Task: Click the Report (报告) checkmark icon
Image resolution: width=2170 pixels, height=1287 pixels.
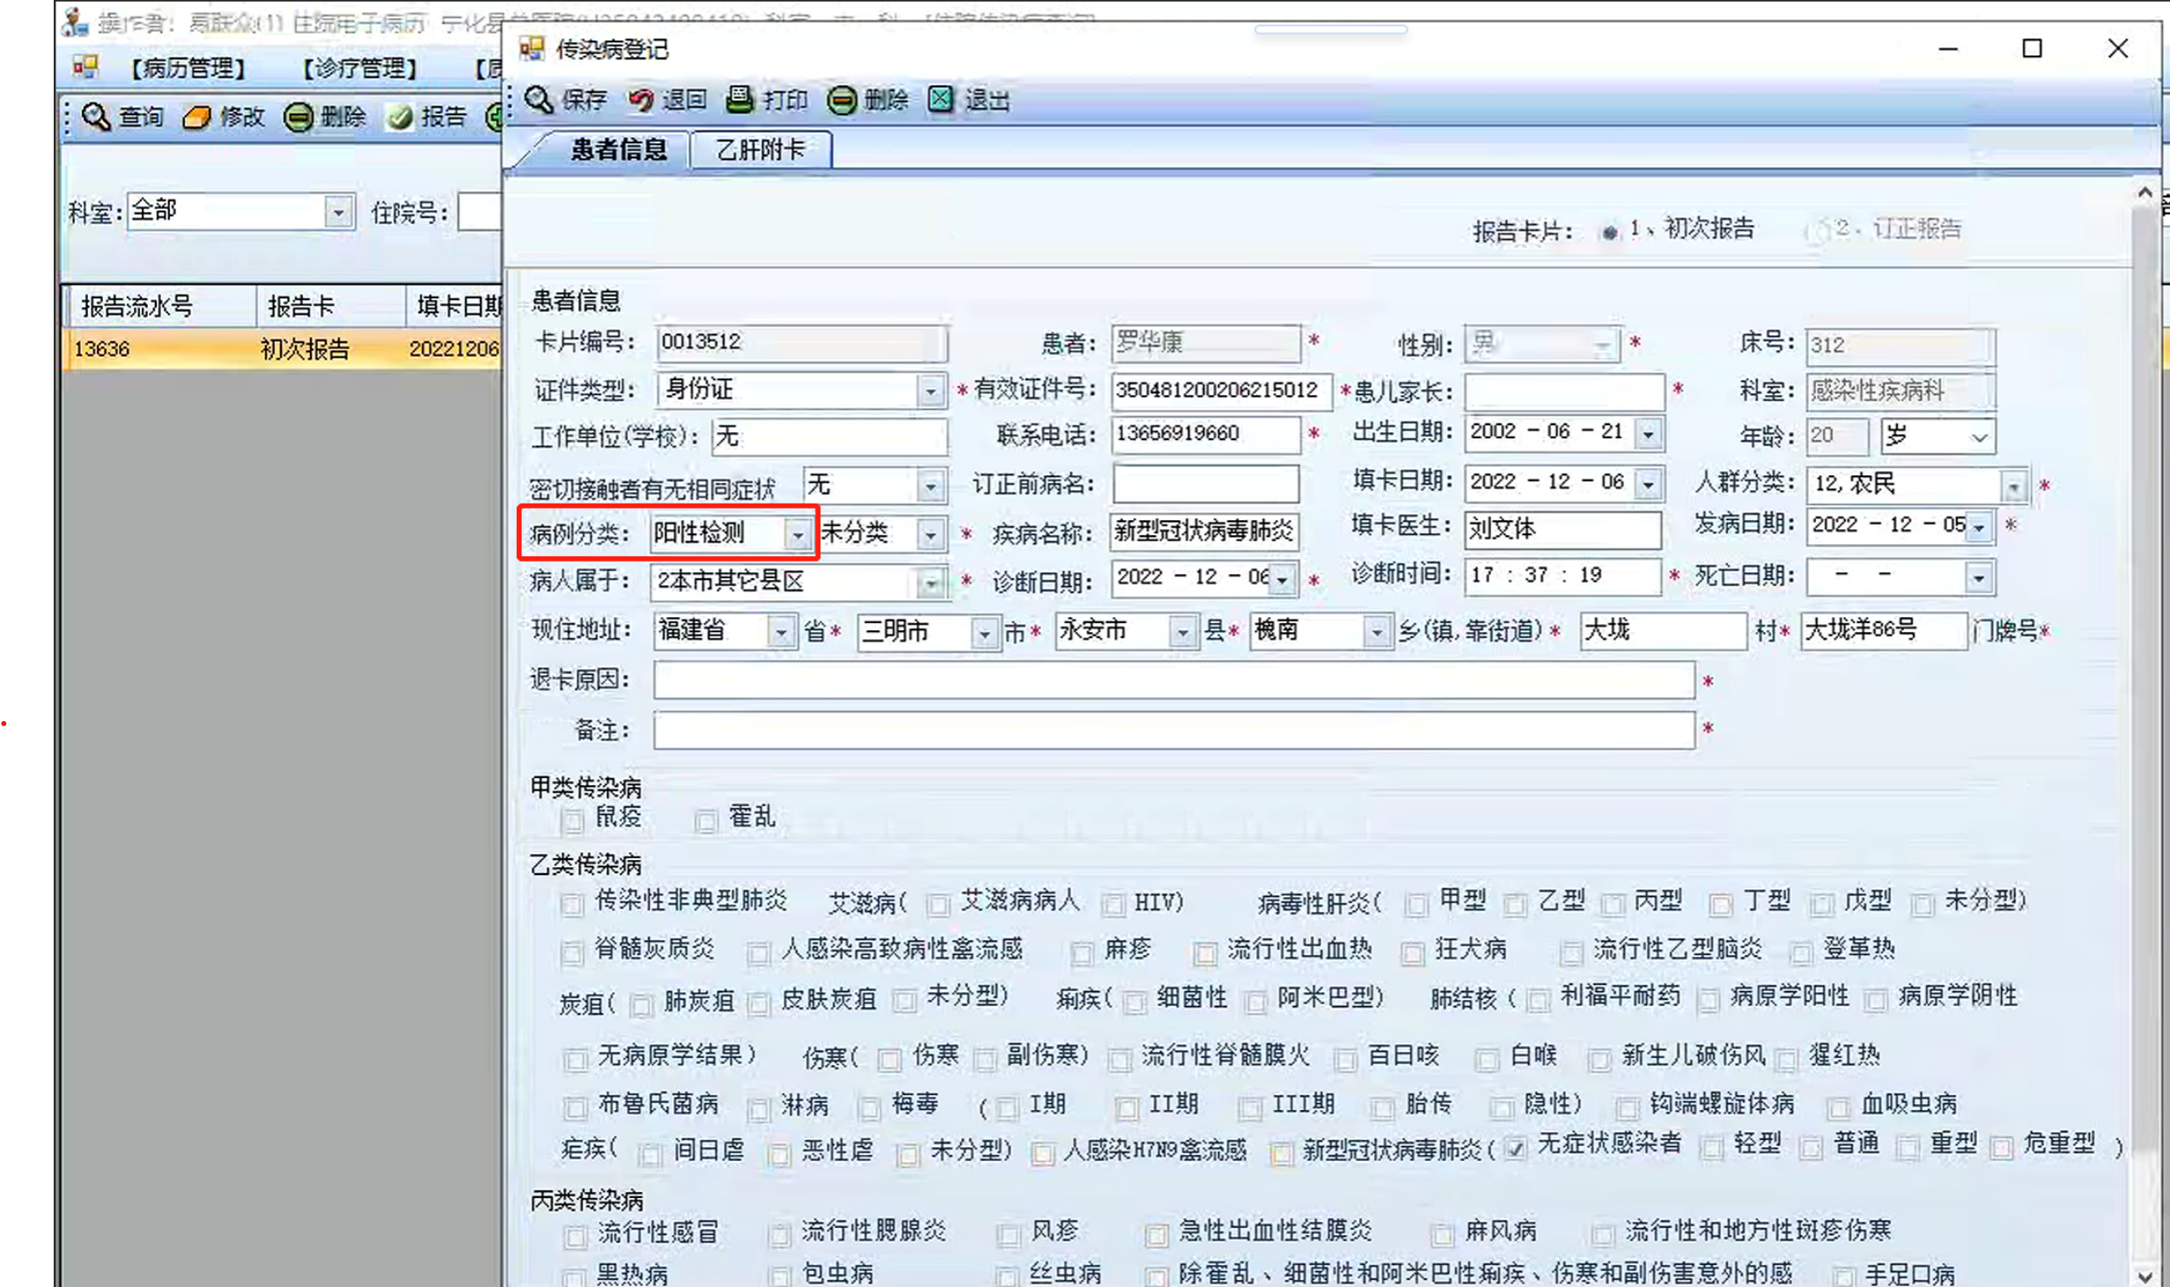Action: coord(400,116)
